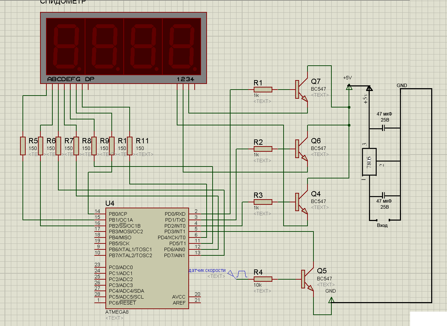The height and width of the screenshot is (326, 447).
Task: Select the first digit of the display
Action: [66, 47]
